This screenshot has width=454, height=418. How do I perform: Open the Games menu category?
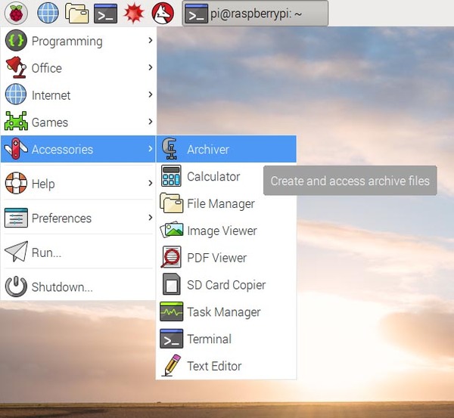(x=50, y=122)
